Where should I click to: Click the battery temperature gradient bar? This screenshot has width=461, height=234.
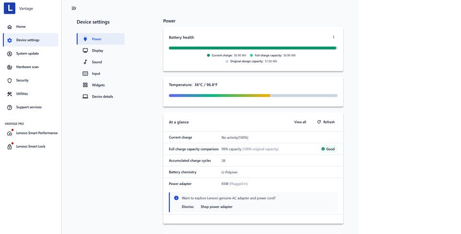coord(253,95)
